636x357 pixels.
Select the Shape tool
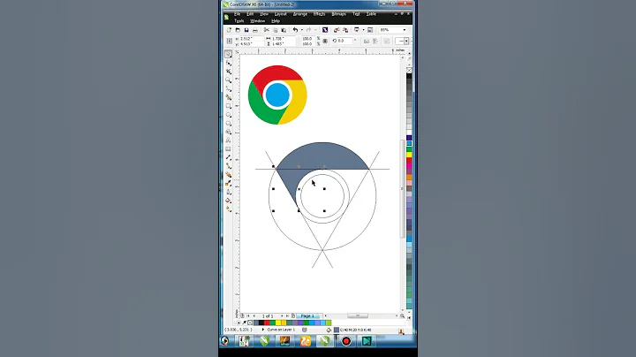(229, 63)
